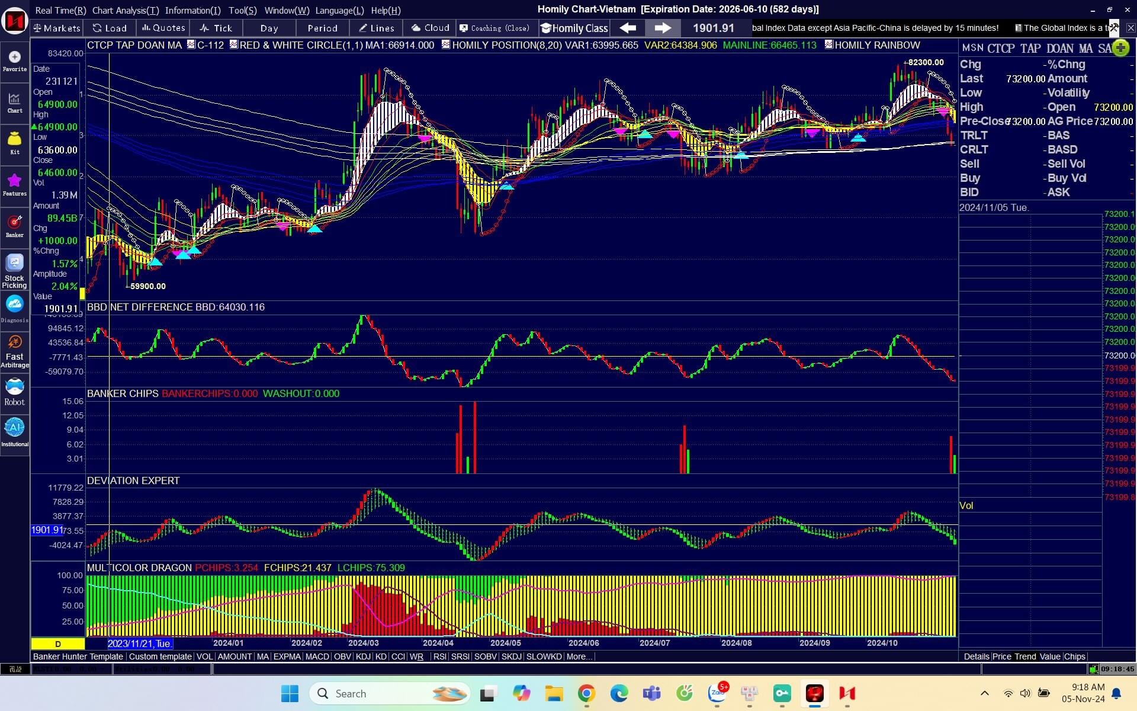This screenshot has width=1137, height=711.
Task: Select the Details tab in right panel
Action: (x=976, y=656)
